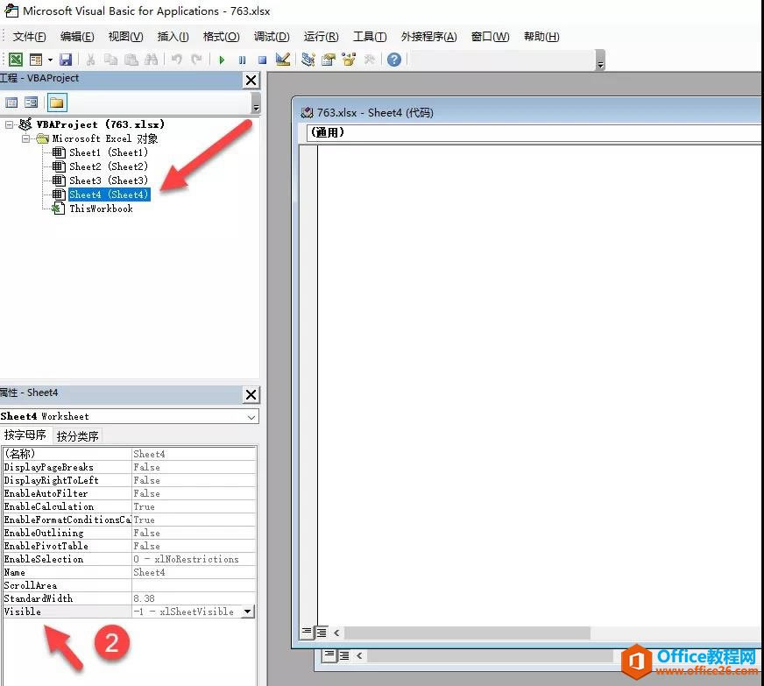Click the StandardWidth value 8.38

194,598
